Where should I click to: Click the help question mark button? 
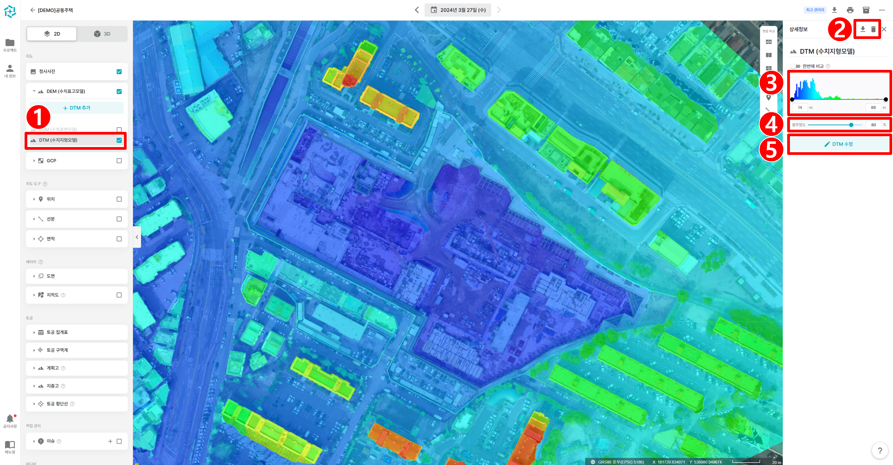879,450
